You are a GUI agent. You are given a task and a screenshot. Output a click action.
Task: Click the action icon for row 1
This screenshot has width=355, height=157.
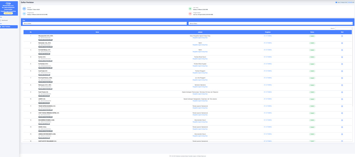(342, 36)
